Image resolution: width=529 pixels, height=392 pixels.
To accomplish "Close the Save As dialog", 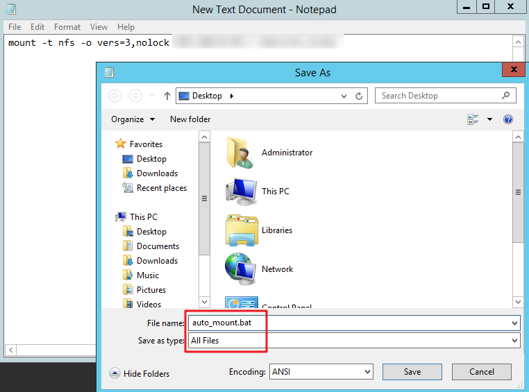I will 514,69.
